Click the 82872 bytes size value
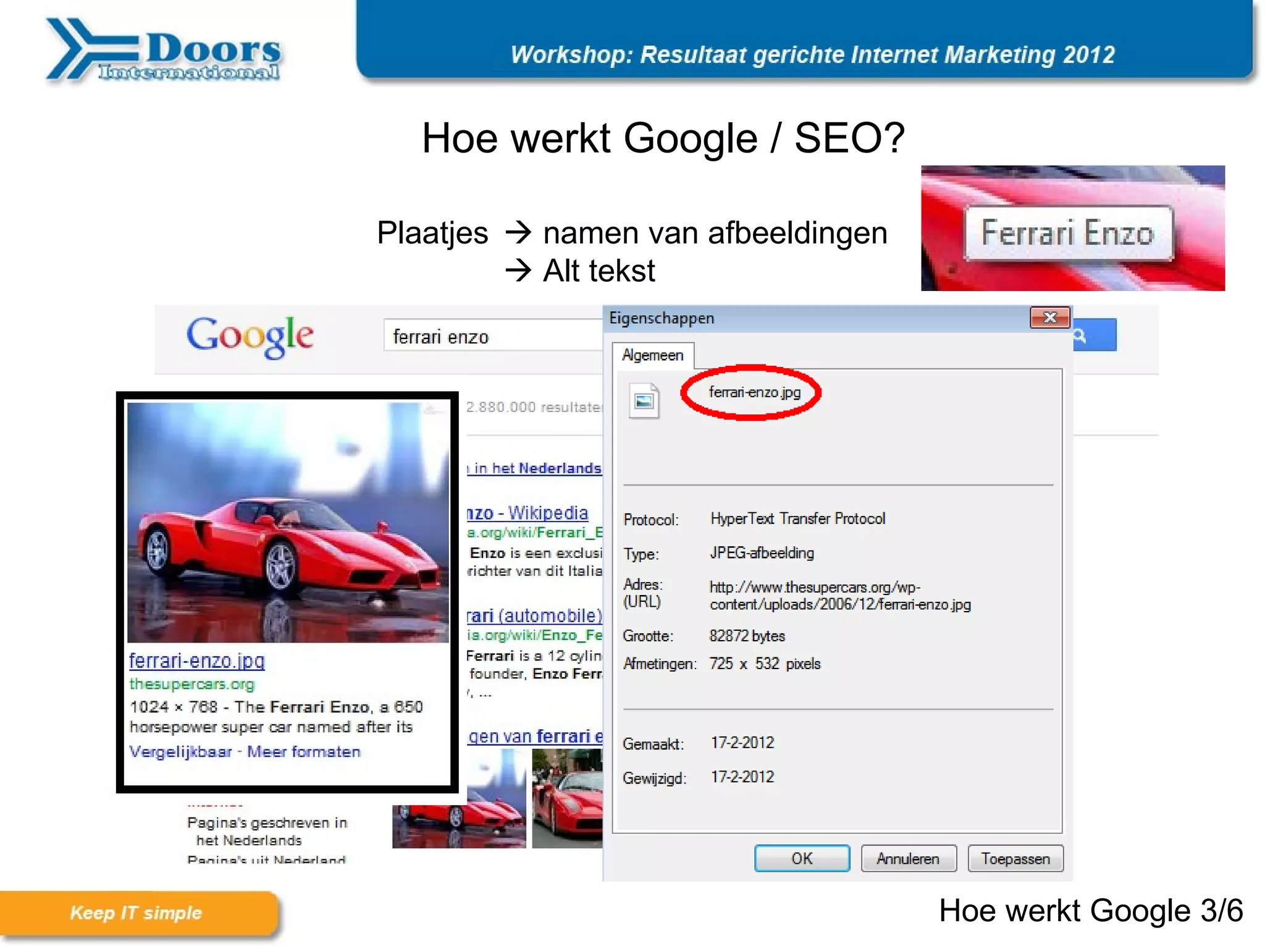Screen dimensions: 1265x949 (x=747, y=636)
